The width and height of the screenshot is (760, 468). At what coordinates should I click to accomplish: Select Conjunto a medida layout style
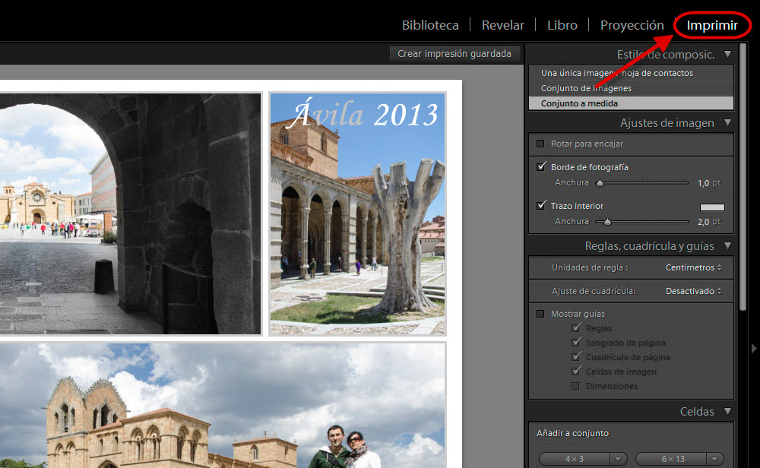pos(631,103)
